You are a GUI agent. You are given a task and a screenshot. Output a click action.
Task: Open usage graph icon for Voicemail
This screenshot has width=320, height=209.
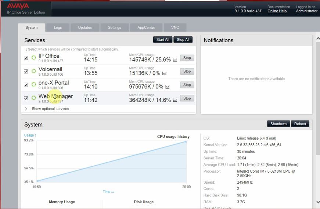click(165, 73)
